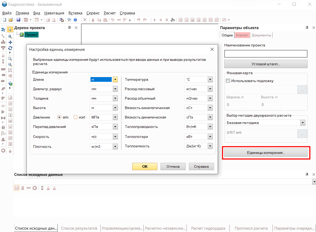This screenshot has height=232, width=316.
Task: Select the "изб" pressure radio button
Action: pyautogui.click(x=76, y=117)
